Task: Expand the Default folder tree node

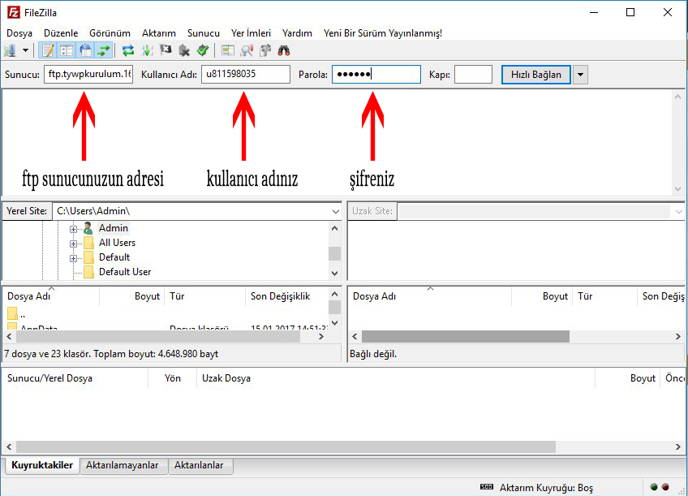Action: (x=73, y=258)
